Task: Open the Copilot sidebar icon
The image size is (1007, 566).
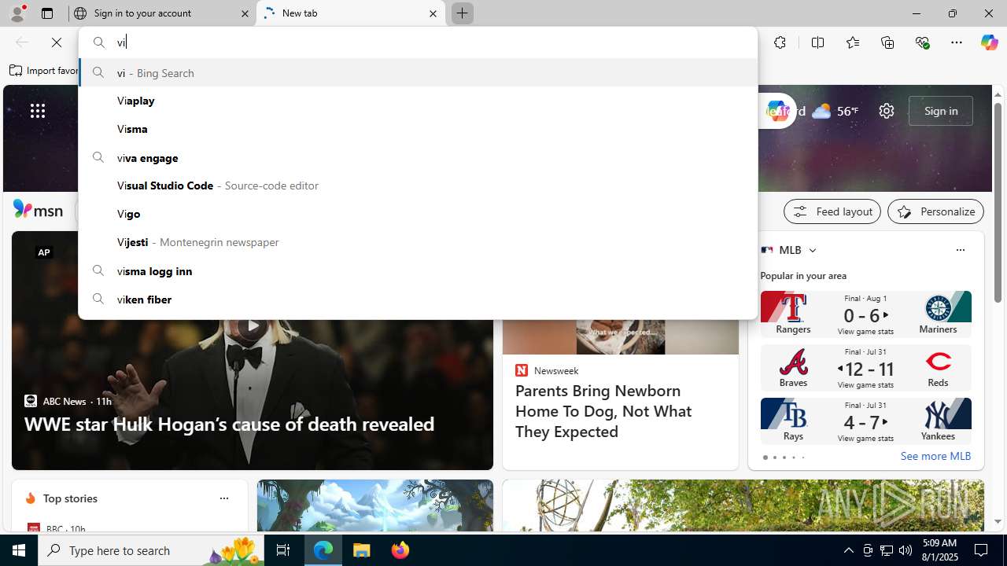Action: point(989,42)
